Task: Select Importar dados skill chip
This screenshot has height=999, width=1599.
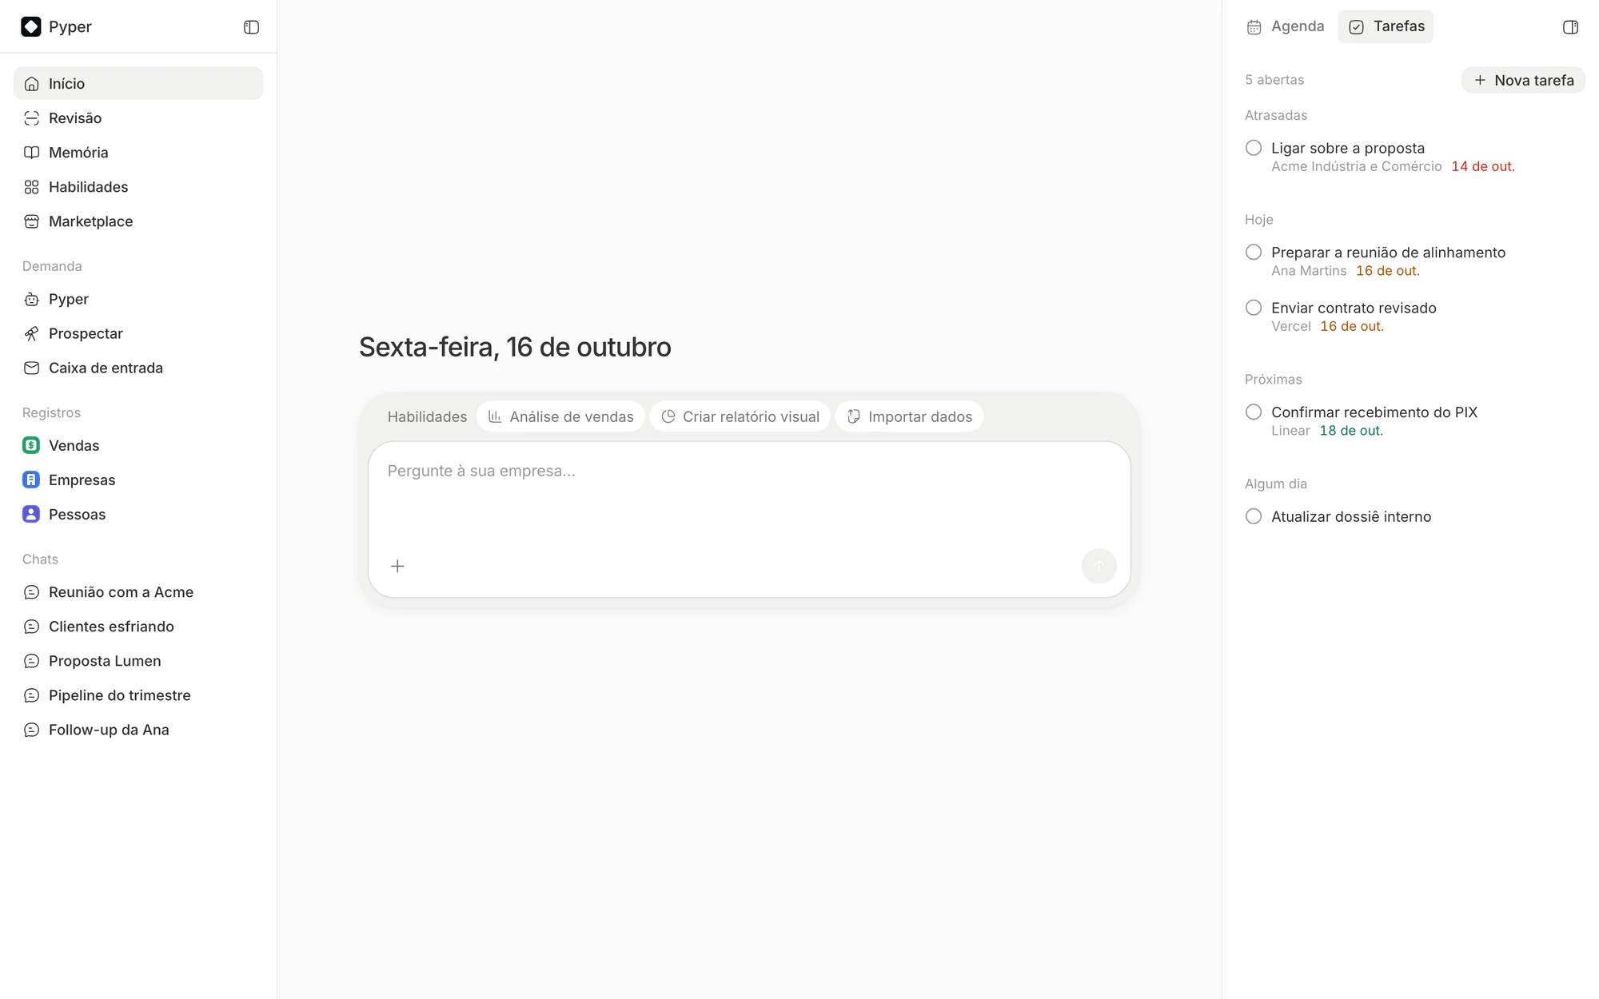Action: click(x=909, y=416)
